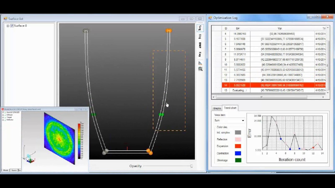Select the top-right orange control point

click(x=169, y=31)
